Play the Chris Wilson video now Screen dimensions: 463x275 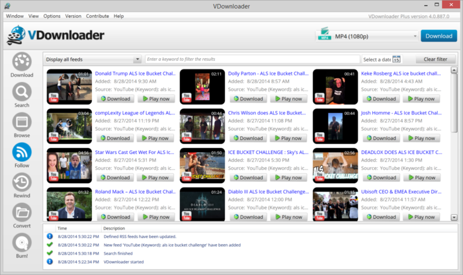point(288,138)
